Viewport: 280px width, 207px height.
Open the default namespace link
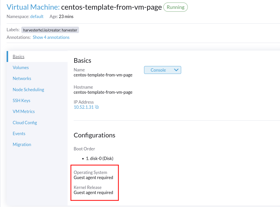pyautogui.click(x=37, y=17)
